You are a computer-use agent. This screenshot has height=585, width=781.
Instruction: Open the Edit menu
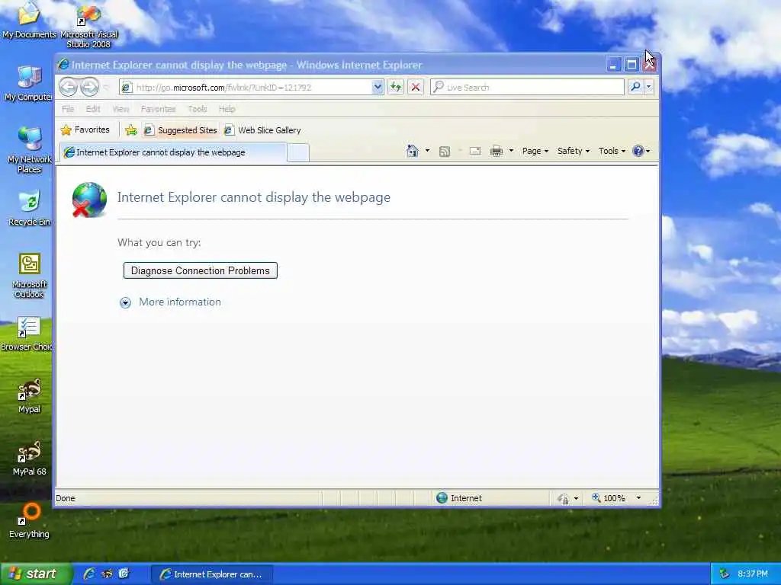click(x=92, y=108)
